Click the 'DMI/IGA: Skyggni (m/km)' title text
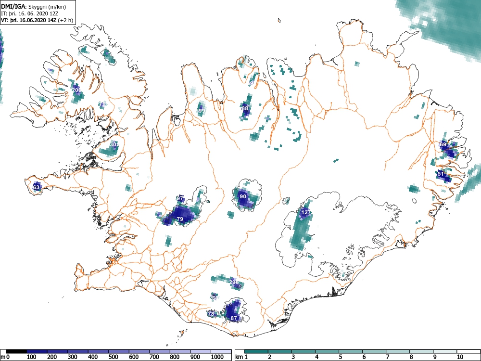 (x=34, y=6)
